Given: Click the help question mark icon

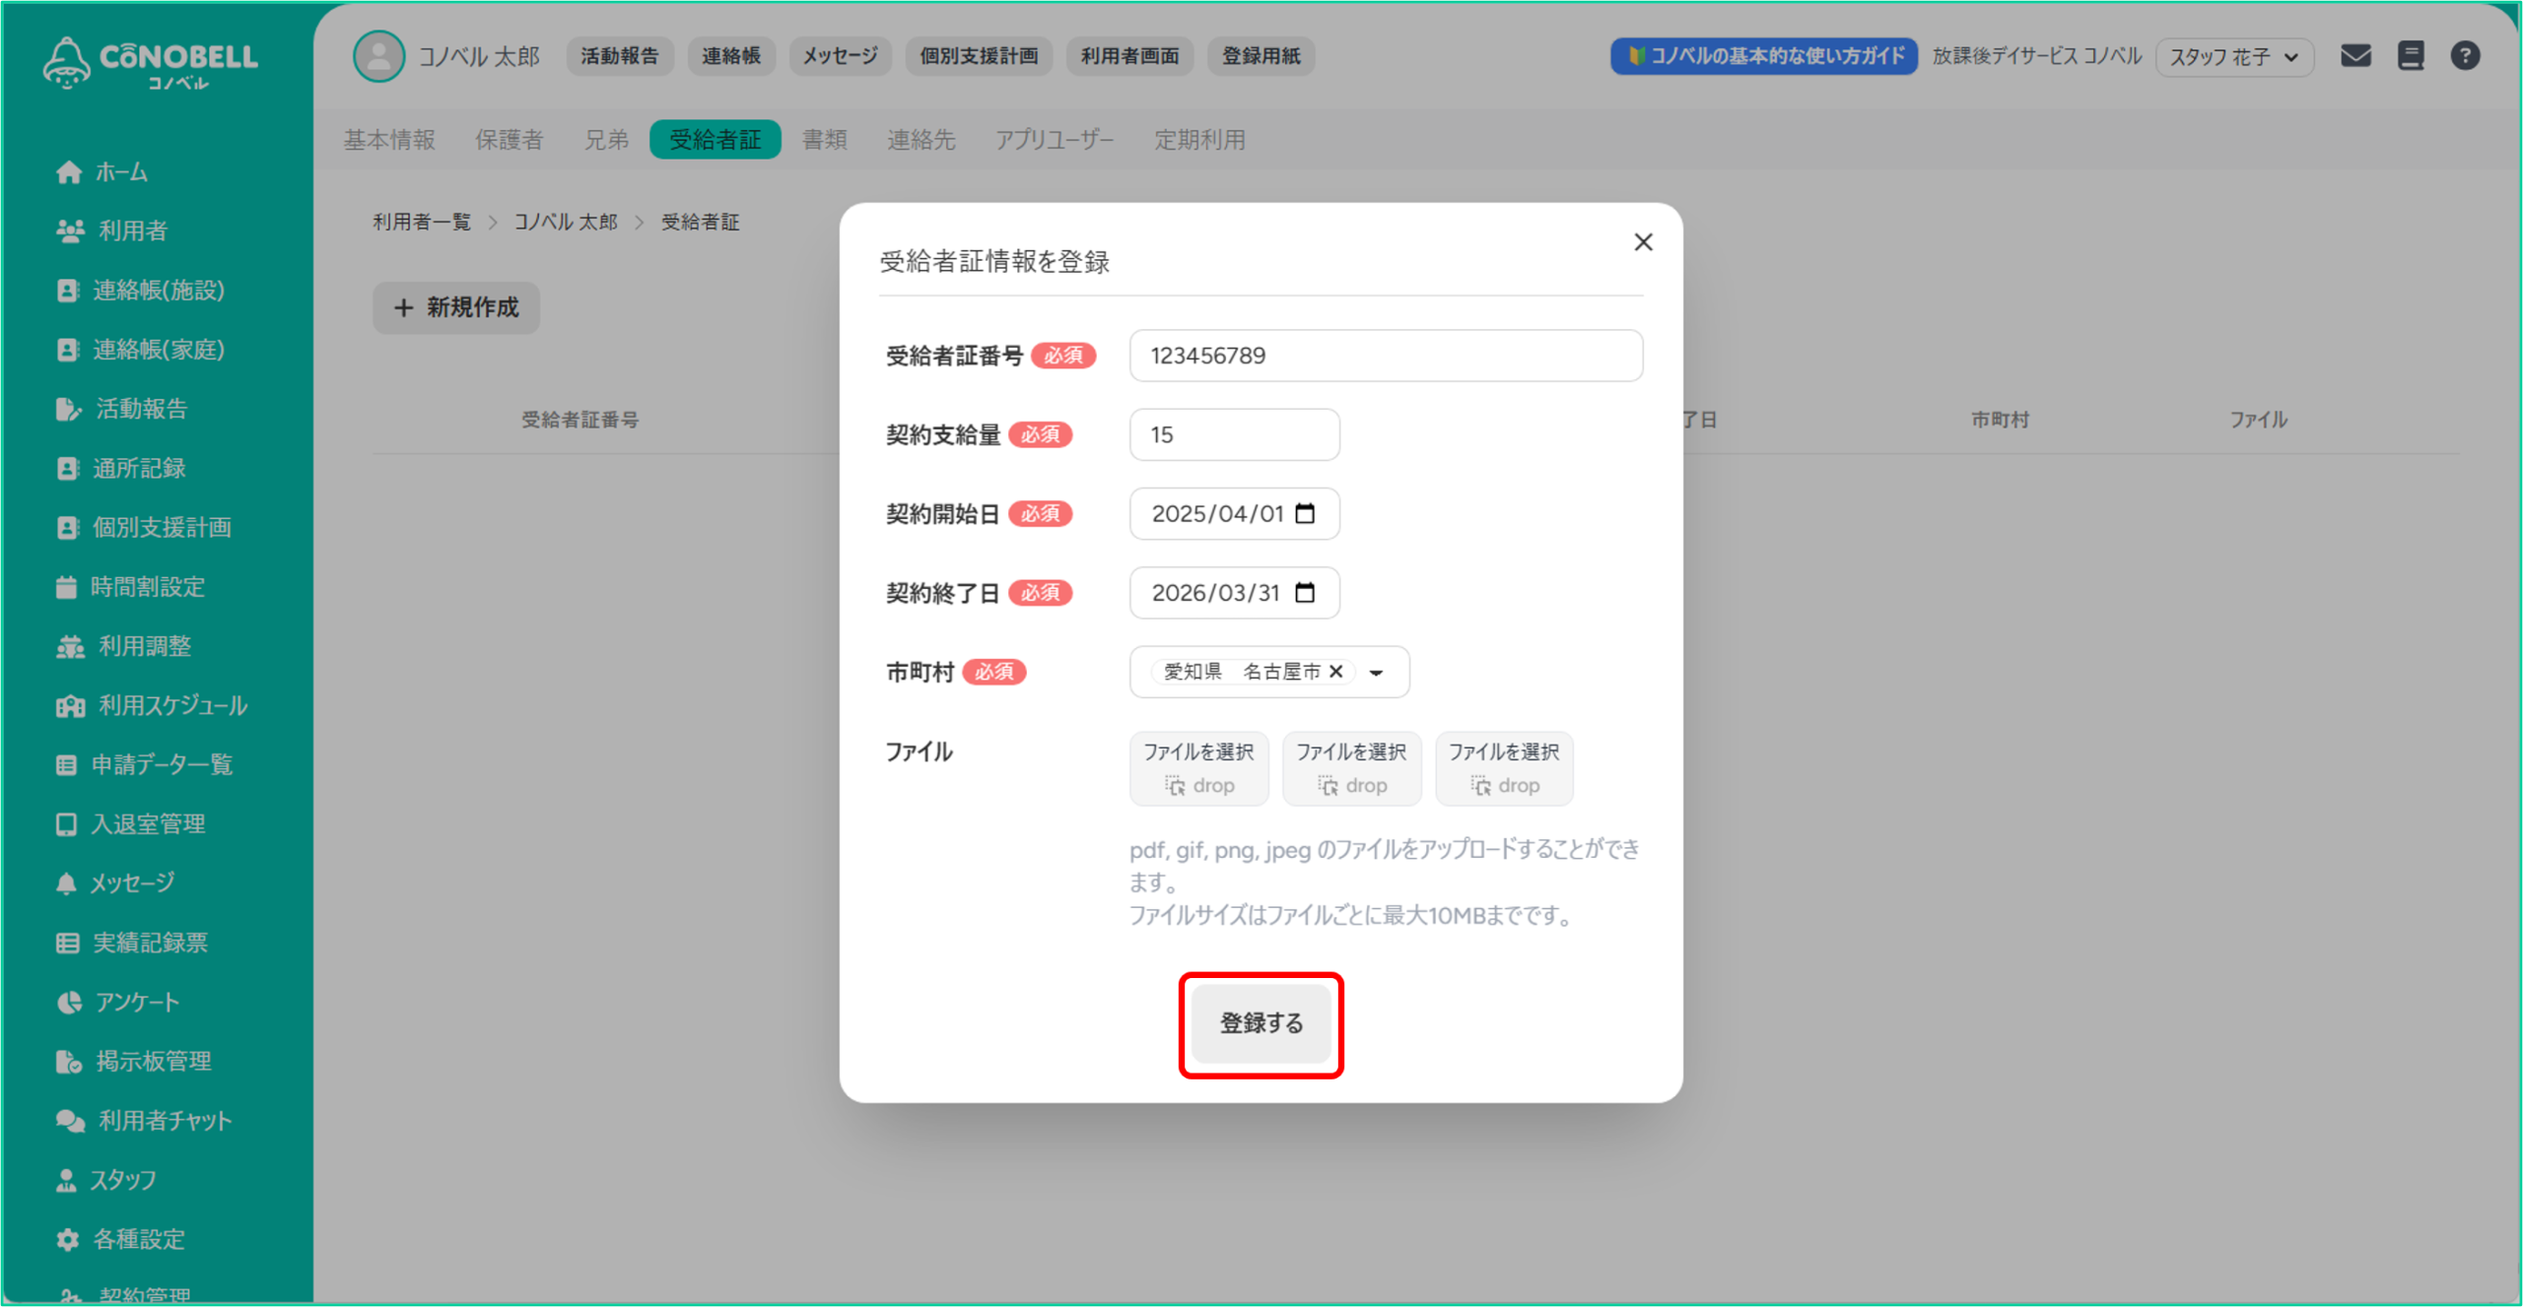Looking at the screenshot, I should click(2465, 56).
